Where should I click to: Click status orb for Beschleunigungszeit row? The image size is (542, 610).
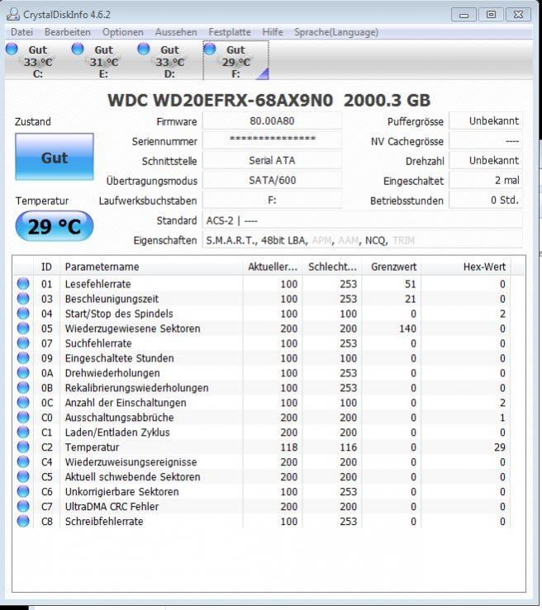point(23,298)
